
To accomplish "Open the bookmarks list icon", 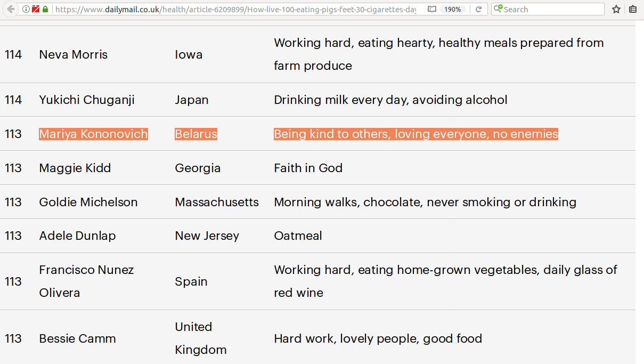I will coord(632,9).
